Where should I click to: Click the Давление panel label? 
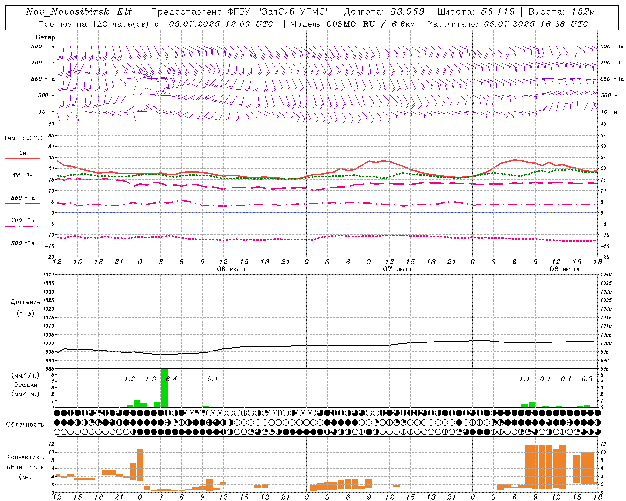click(25, 302)
